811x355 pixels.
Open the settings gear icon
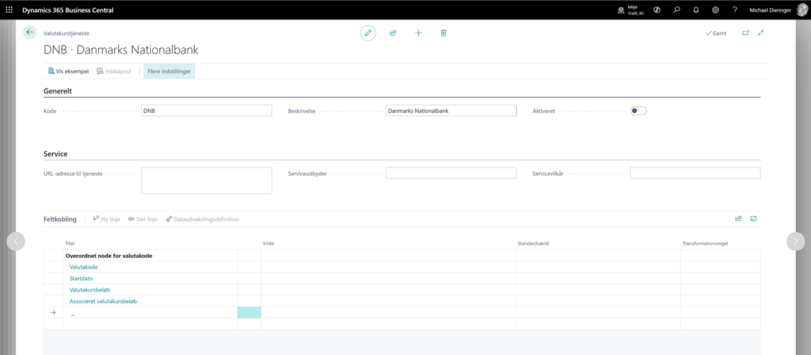click(715, 10)
